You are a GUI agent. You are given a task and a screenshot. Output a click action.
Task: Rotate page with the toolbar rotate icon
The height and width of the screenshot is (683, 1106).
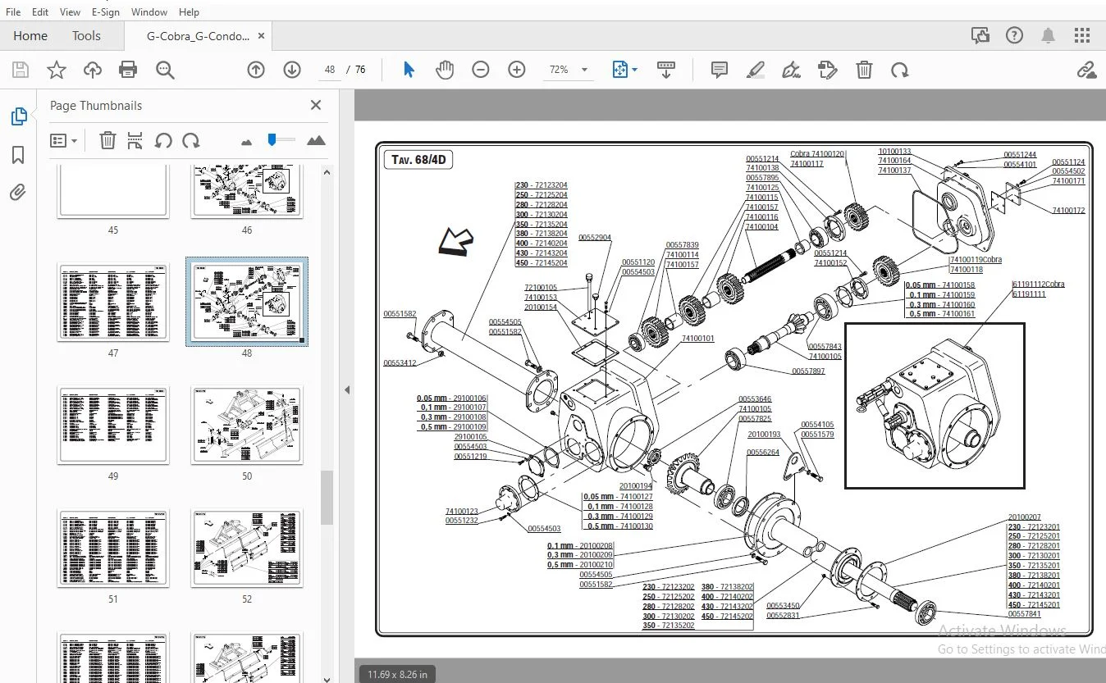coord(900,70)
